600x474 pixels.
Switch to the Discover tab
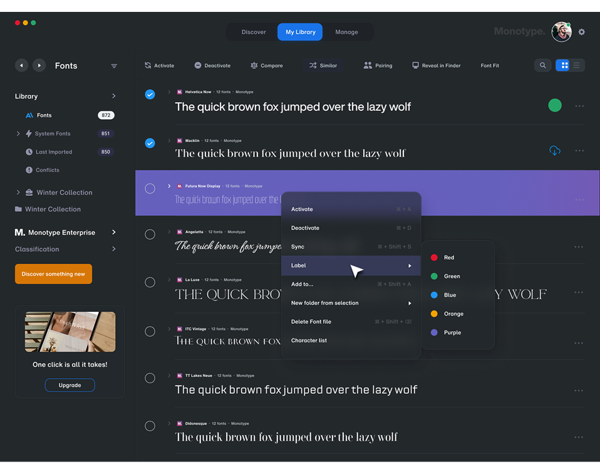pyautogui.click(x=253, y=31)
